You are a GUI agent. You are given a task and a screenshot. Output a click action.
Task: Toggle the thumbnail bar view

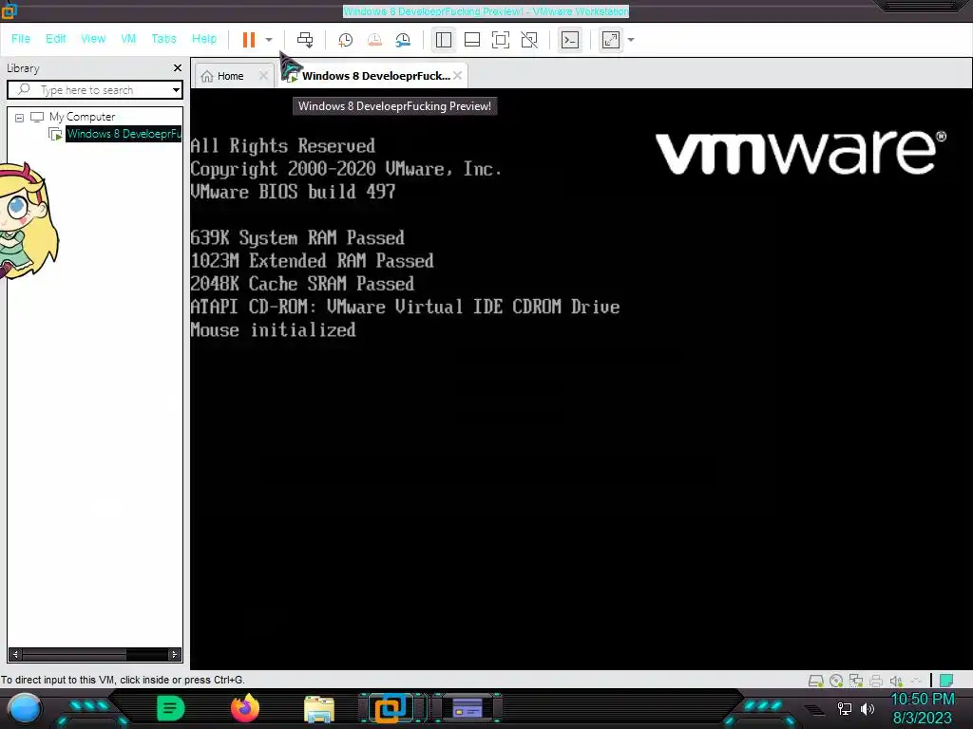(472, 40)
